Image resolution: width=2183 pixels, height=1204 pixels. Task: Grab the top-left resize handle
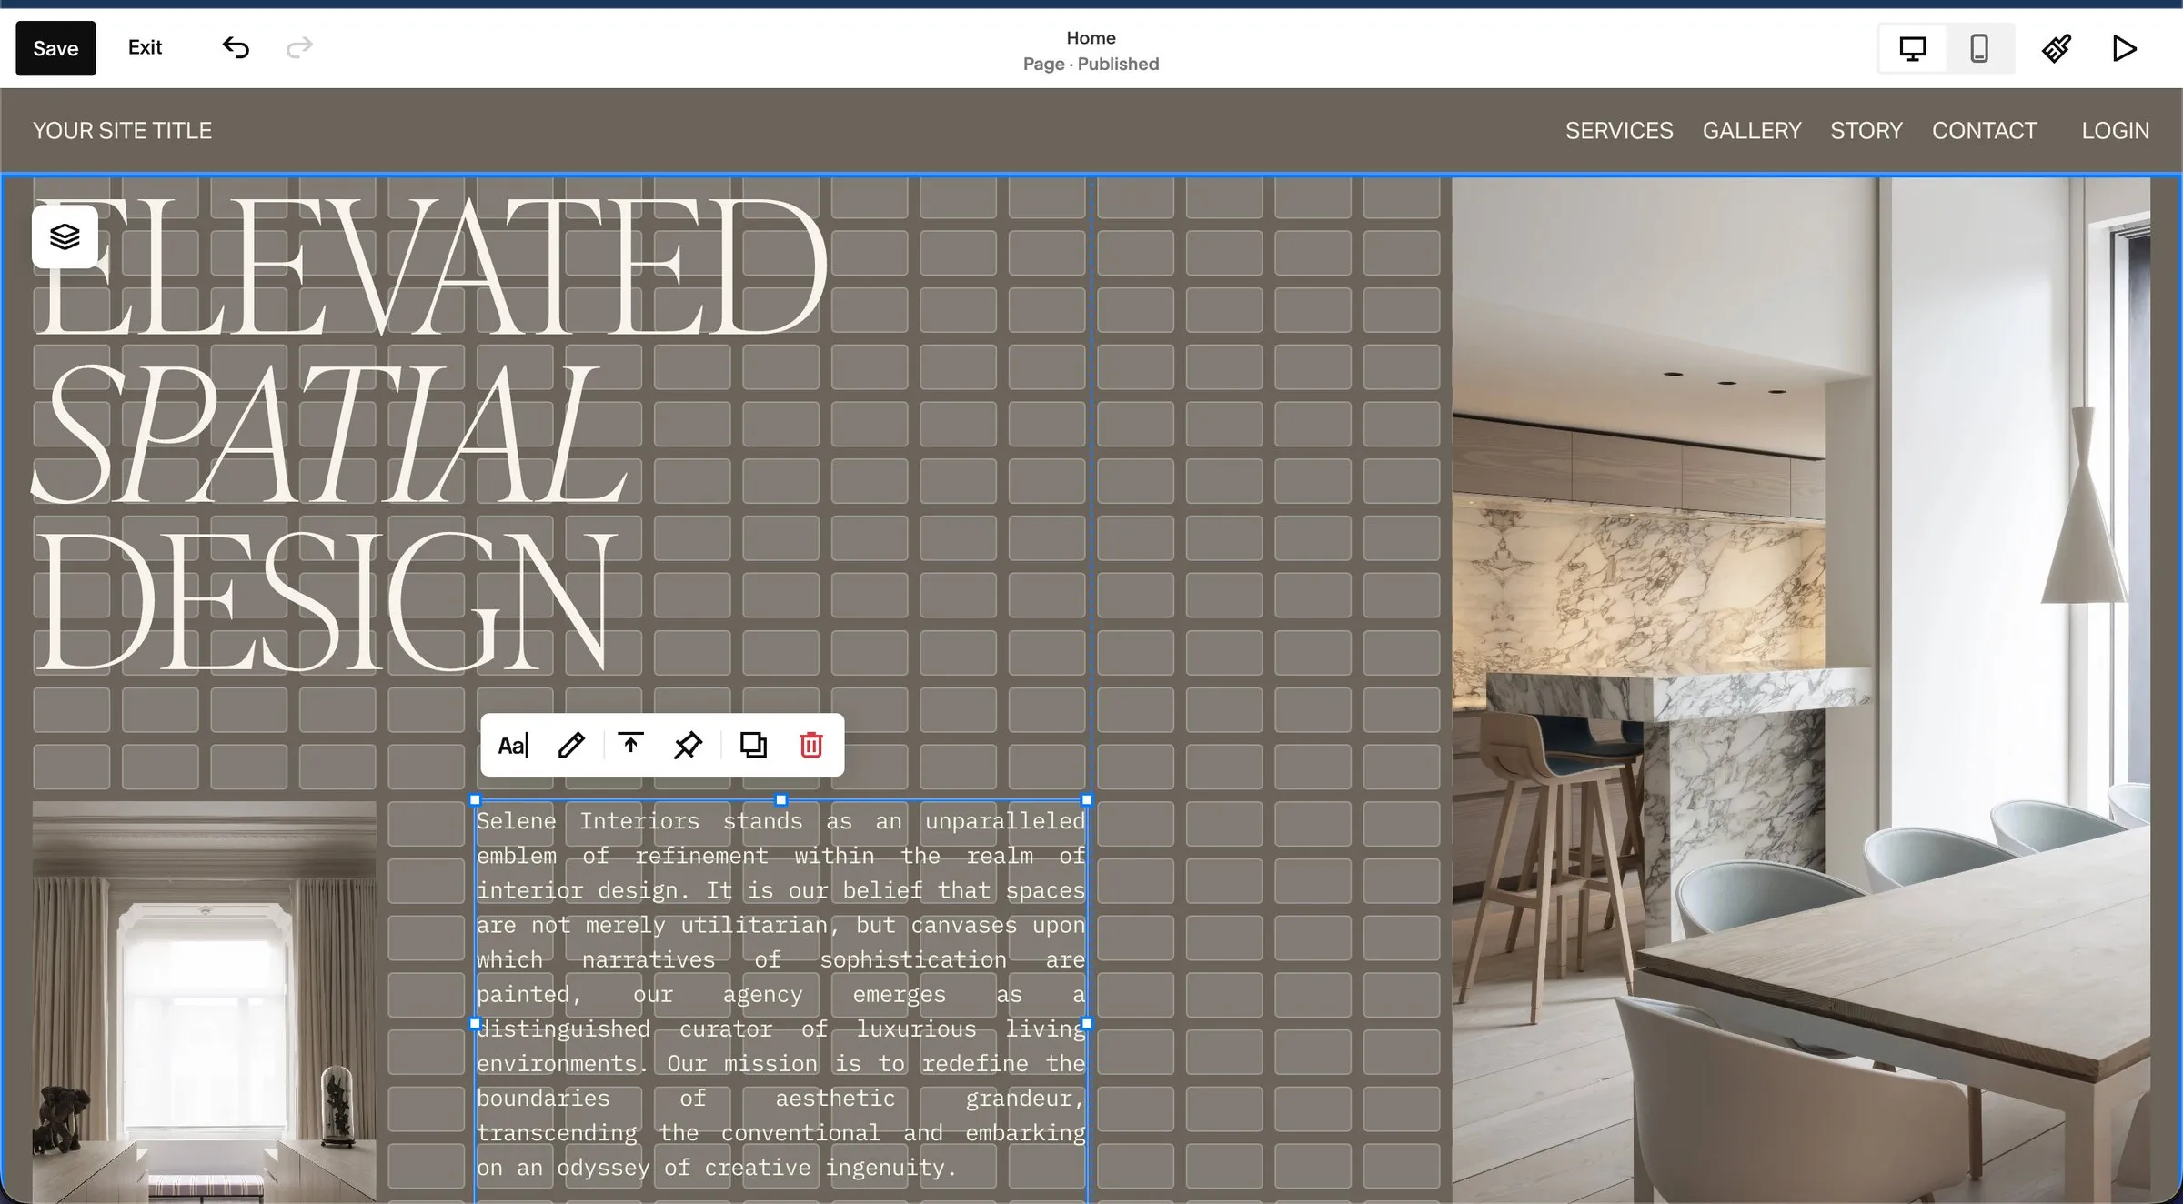(x=475, y=800)
